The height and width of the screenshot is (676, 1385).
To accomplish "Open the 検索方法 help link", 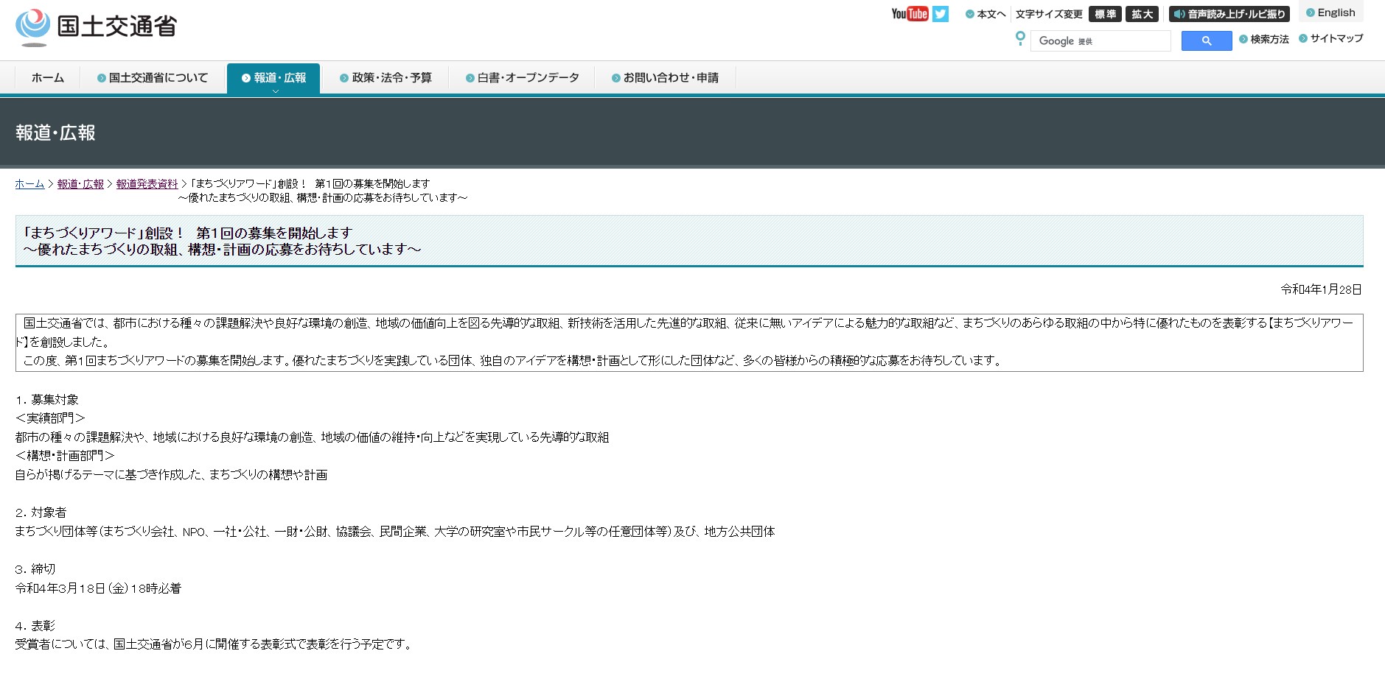I will (1269, 39).
